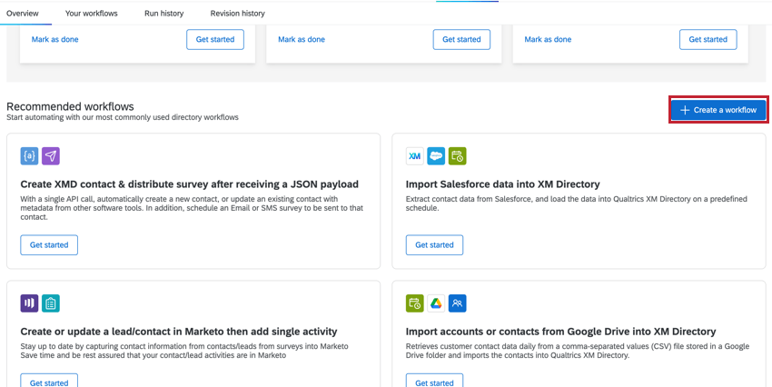Click the purple paper plane distribute icon

click(51, 156)
